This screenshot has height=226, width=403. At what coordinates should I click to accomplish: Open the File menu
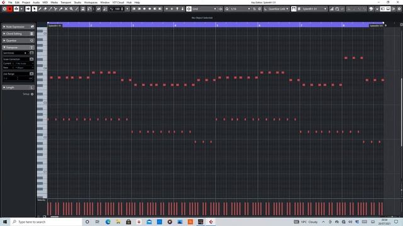coord(10,3)
